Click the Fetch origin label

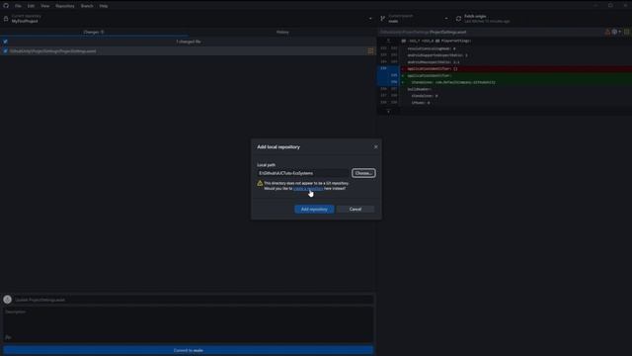tap(475, 16)
